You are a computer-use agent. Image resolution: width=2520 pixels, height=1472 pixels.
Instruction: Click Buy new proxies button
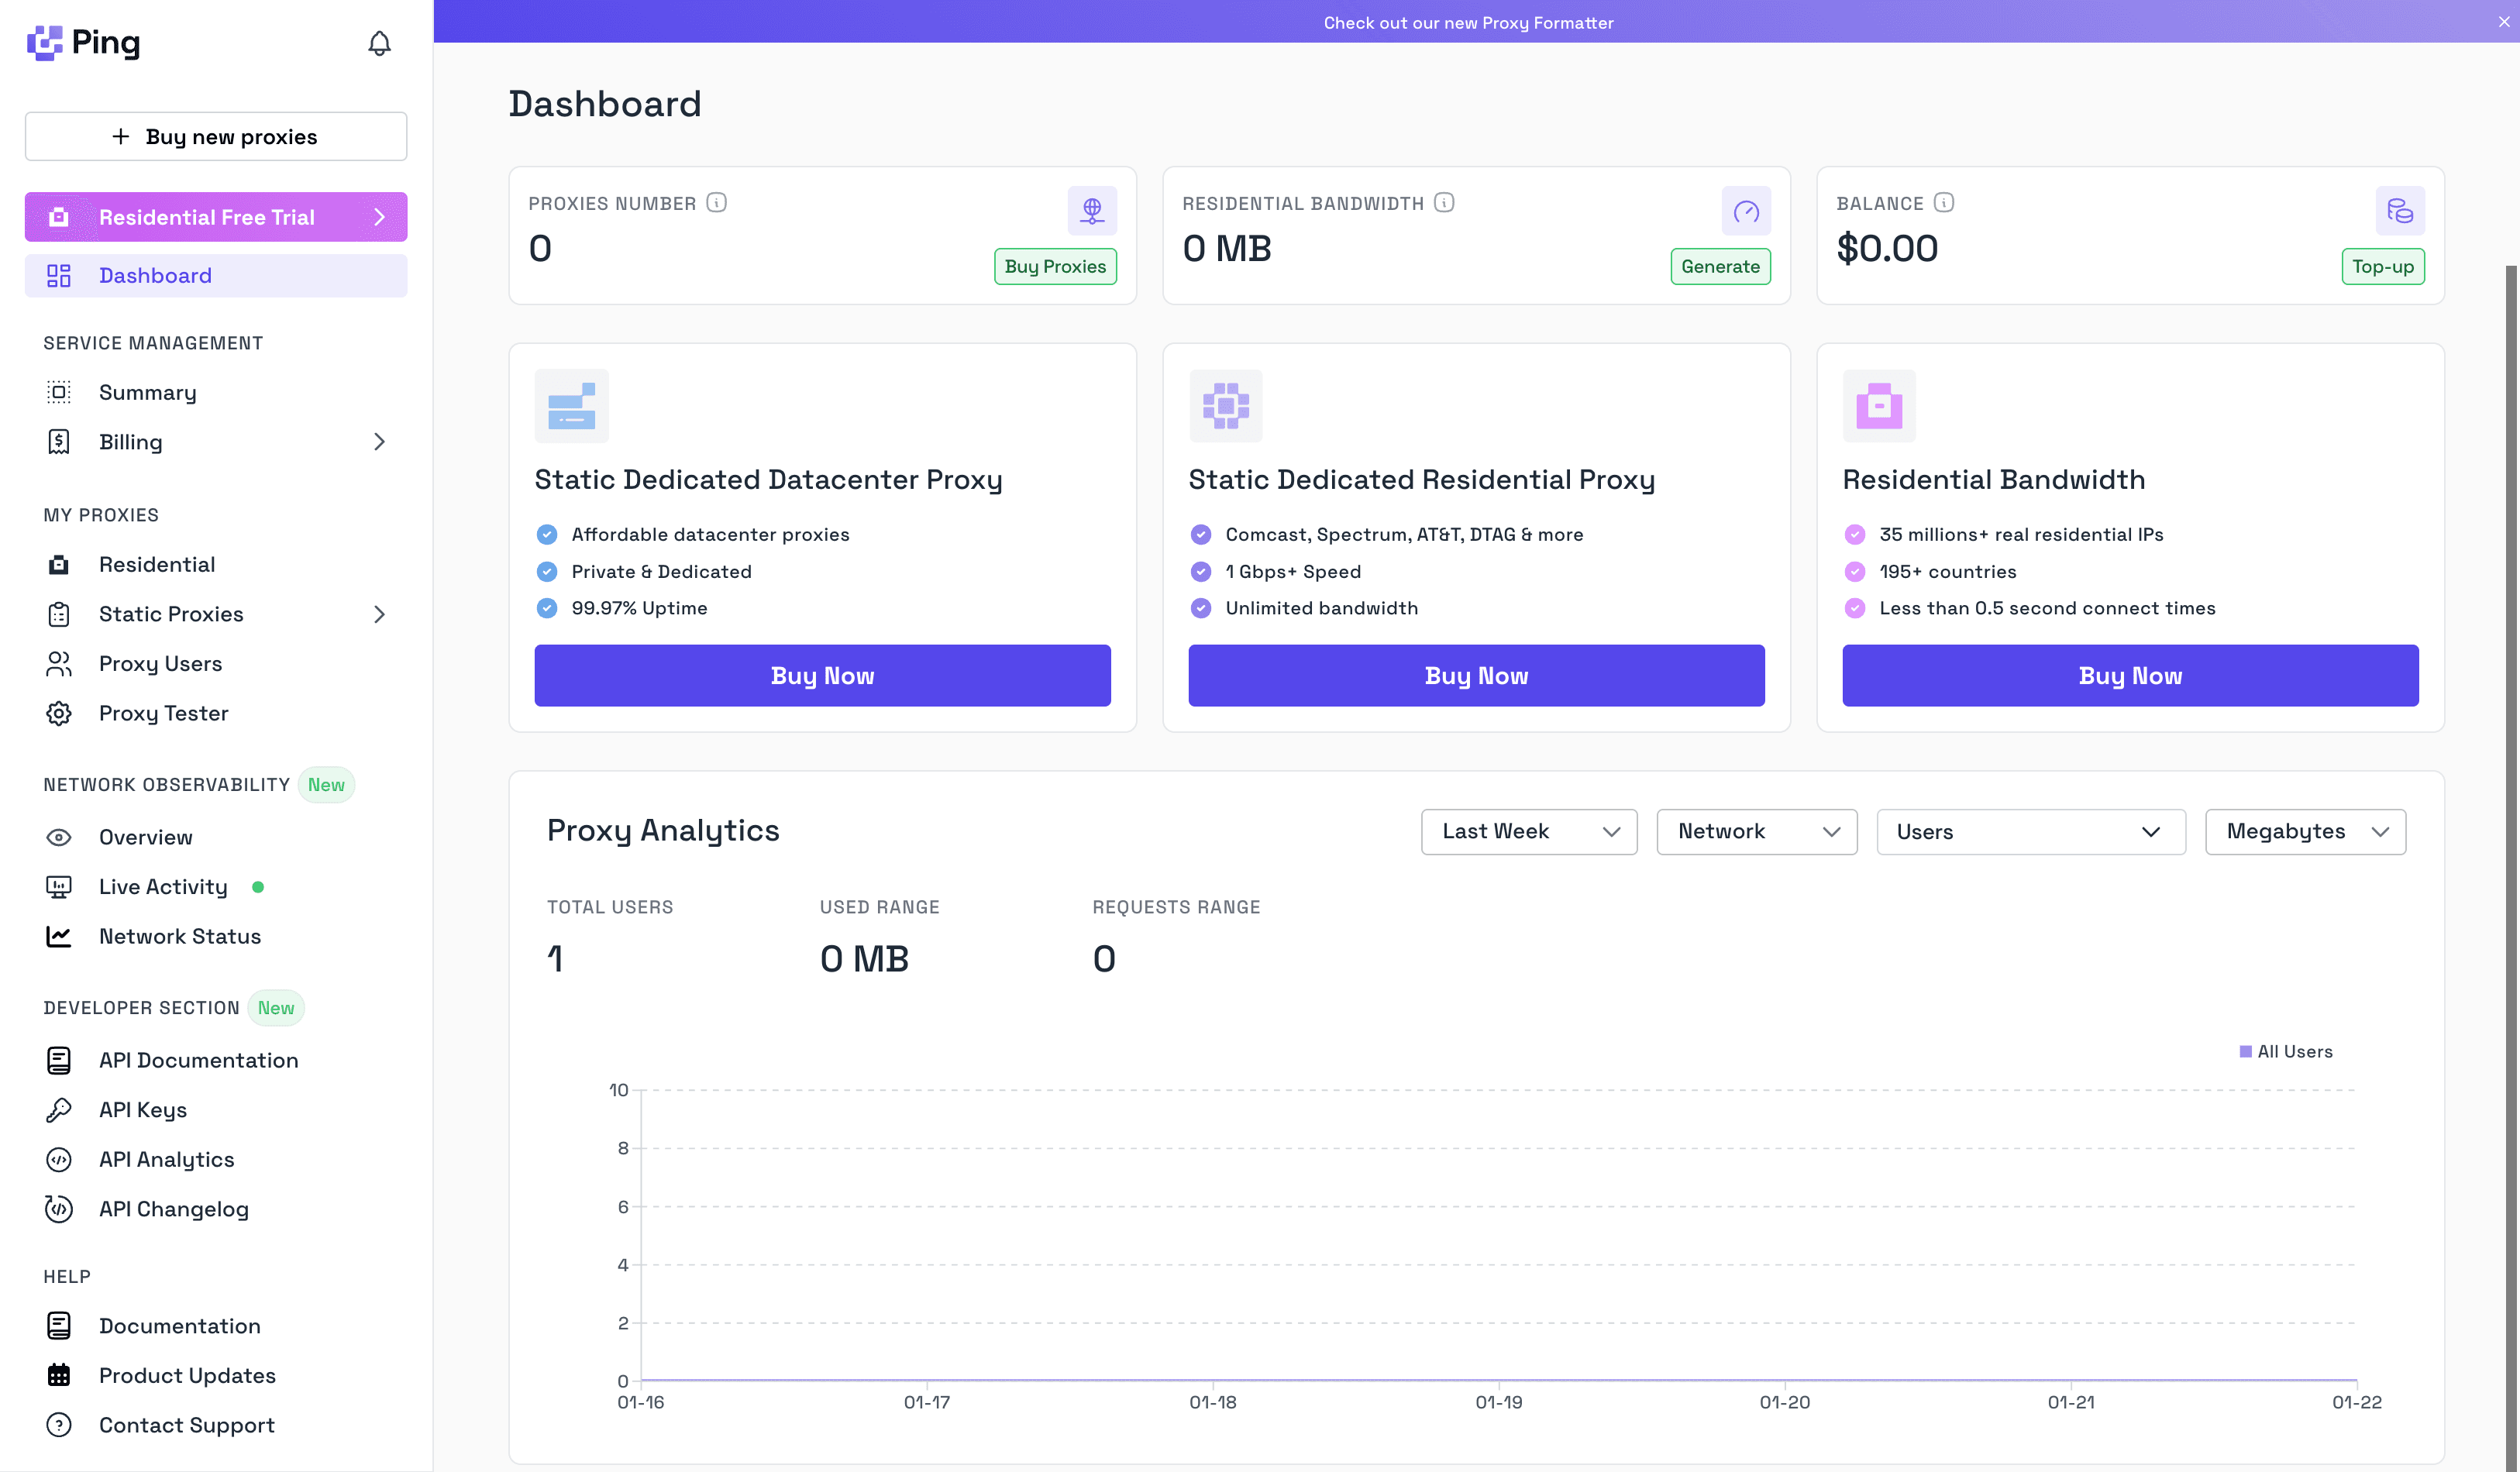(215, 136)
